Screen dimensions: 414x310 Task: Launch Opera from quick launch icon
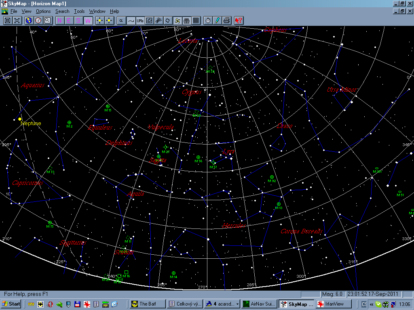pos(50,304)
